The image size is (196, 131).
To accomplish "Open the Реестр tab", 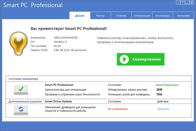I will pyautogui.click(x=100, y=16).
